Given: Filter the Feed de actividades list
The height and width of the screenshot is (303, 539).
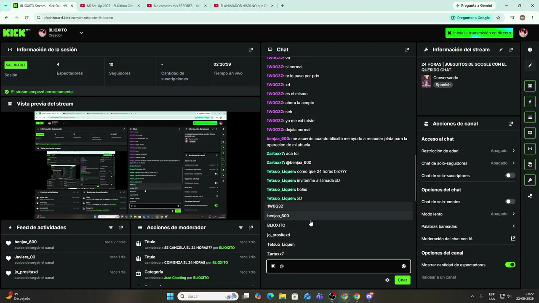Looking at the screenshot, I should (111, 228).
